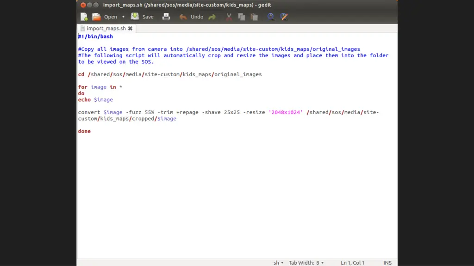Click the 'for image in *' line
The height and width of the screenshot is (266, 474).
coord(100,87)
